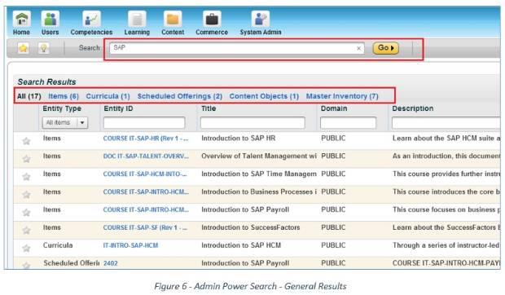Open the Content folder icon
Screen dimensions: 505x295
point(173,19)
